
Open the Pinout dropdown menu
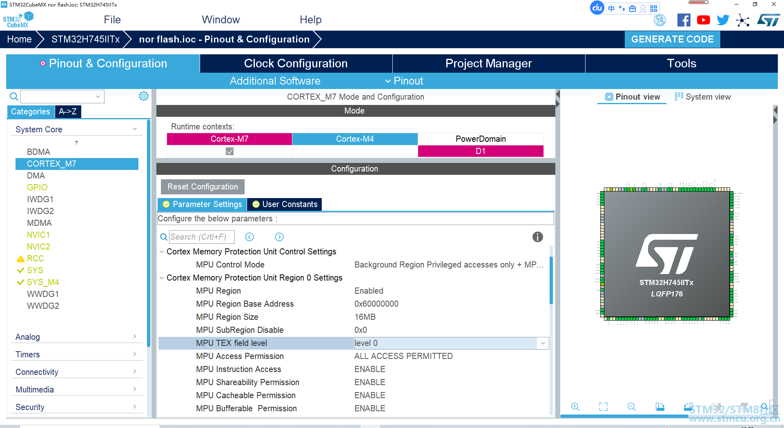point(404,81)
